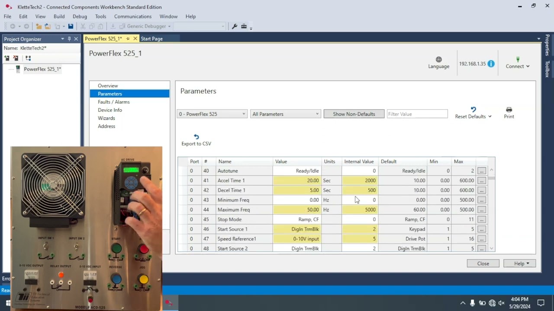The height and width of the screenshot is (311, 554).
Task: Click the Connect plug icon
Action: pyautogui.click(x=518, y=60)
